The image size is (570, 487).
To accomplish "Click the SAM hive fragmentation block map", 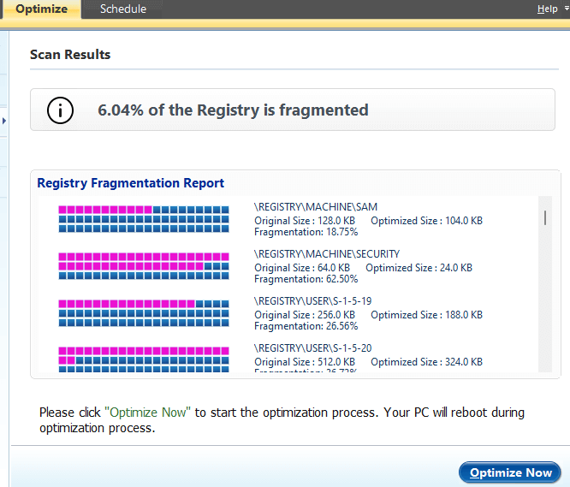I will click(x=144, y=219).
